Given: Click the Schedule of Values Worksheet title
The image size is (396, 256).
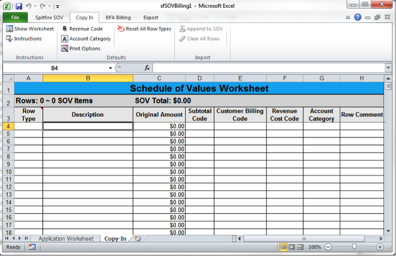Looking at the screenshot, I should pyautogui.click(x=199, y=88).
